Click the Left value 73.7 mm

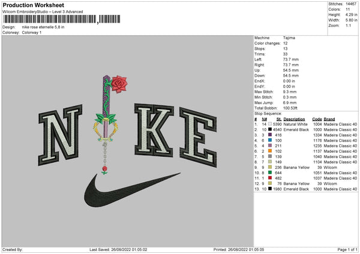pos(291,59)
